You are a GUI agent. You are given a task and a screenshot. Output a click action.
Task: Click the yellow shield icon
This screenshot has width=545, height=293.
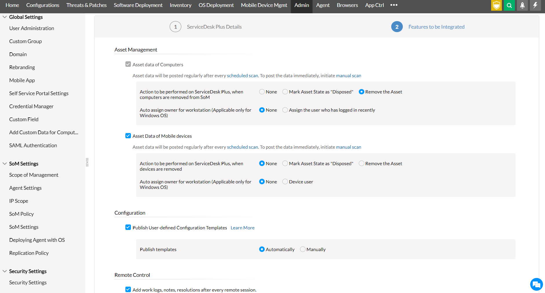coord(496,5)
